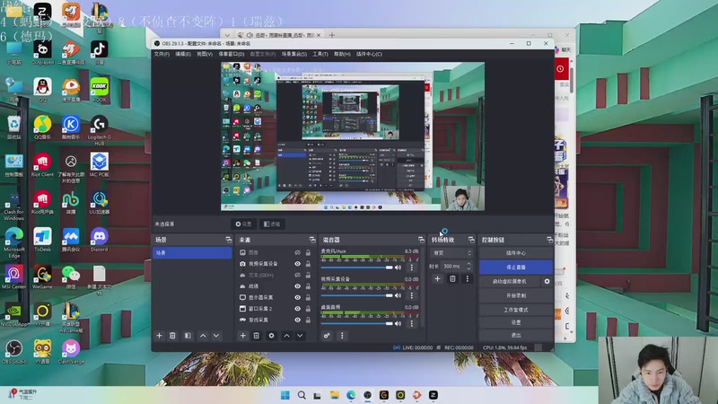Mute the 麦克风/Aux speaker icon

click(398, 268)
